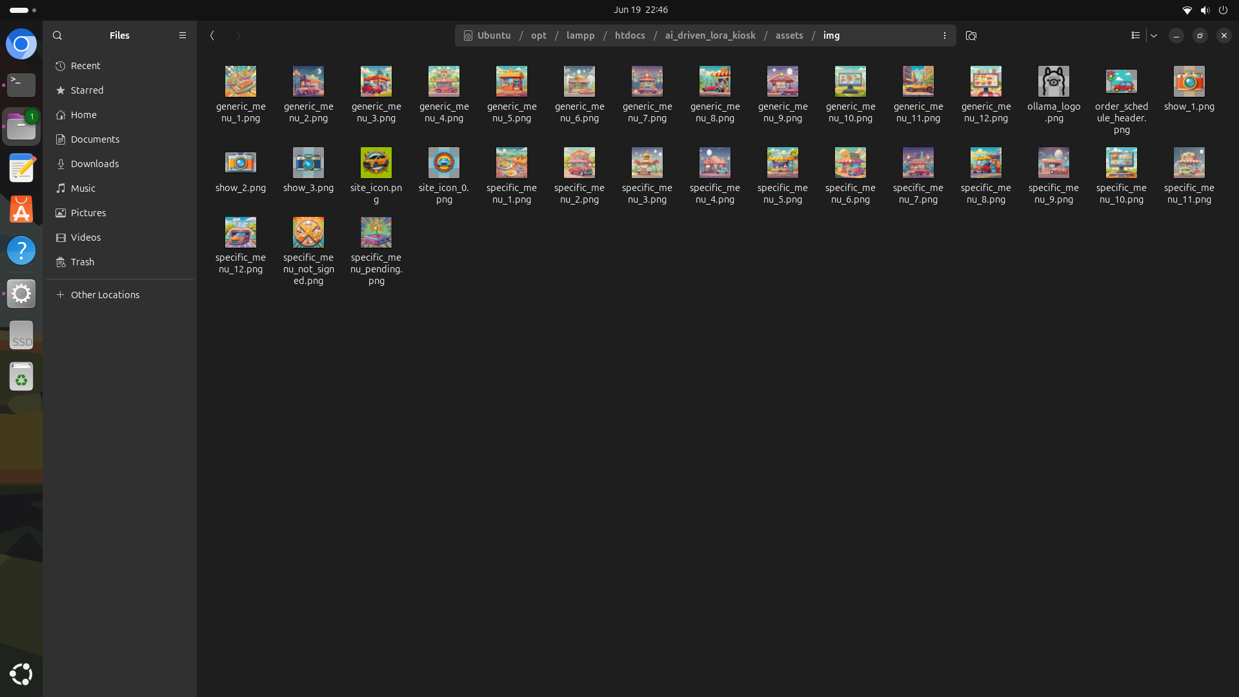The image size is (1239, 697).
Task: Open Trash in the sidebar
Action: click(82, 262)
